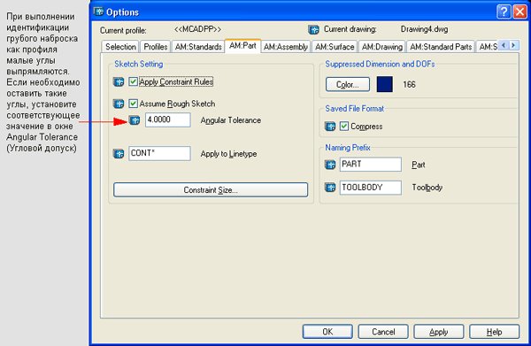Open the Constraint Size dialog button
531x346 pixels.
click(x=211, y=190)
